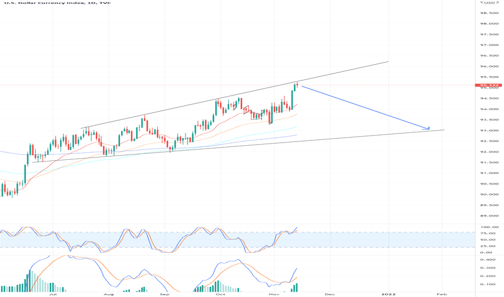Click the 91.500 price scale label
The width and height of the screenshot is (504, 297).
click(x=489, y=163)
